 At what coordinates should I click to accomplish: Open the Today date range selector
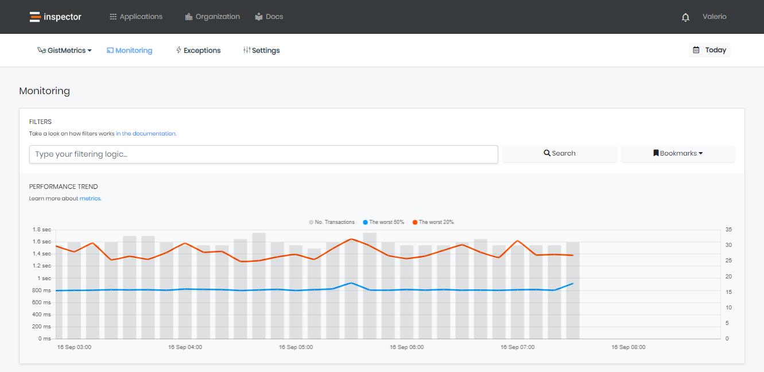[x=709, y=50]
